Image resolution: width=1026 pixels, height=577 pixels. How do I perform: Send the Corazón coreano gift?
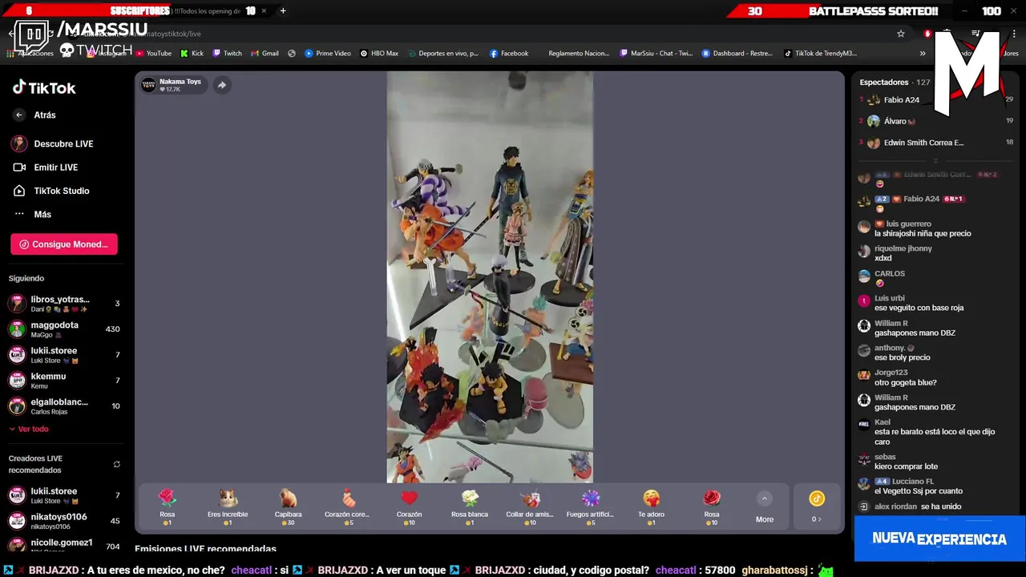(347, 506)
